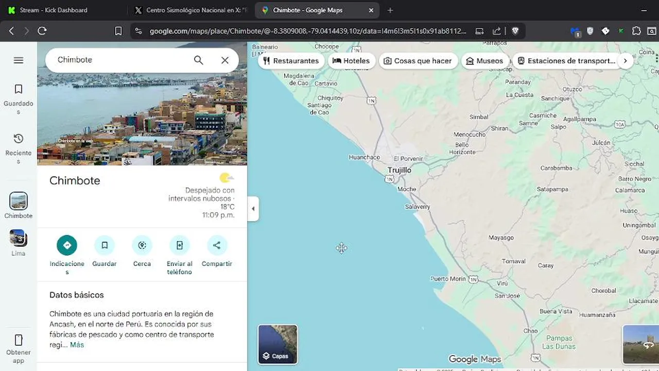The width and height of the screenshot is (659, 371).
Task: Click the Chimbote place title
Action: tap(75, 181)
